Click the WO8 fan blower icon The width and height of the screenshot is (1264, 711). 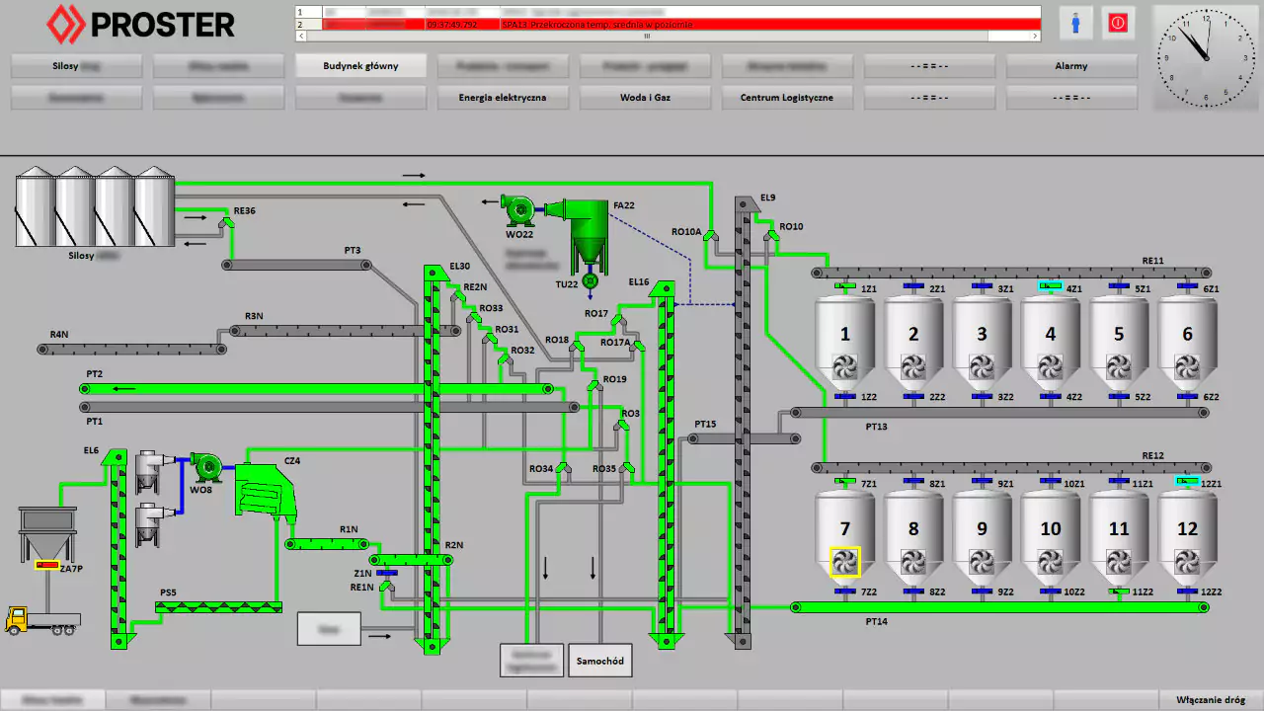pyautogui.click(x=206, y=466)
